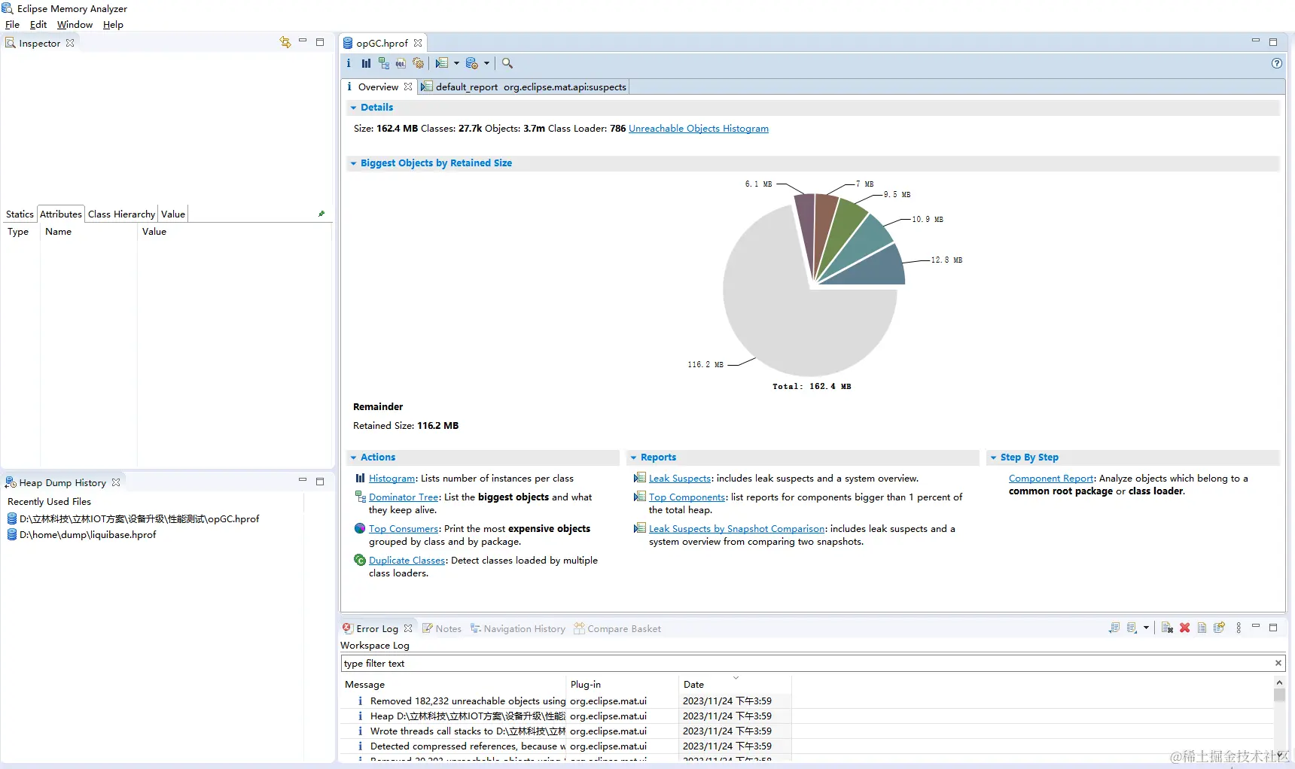This screenshot has height=769, width=1295.
Task: Click Leak Suspects by Snapshot Comparison icon
Action: pos(640,528)
